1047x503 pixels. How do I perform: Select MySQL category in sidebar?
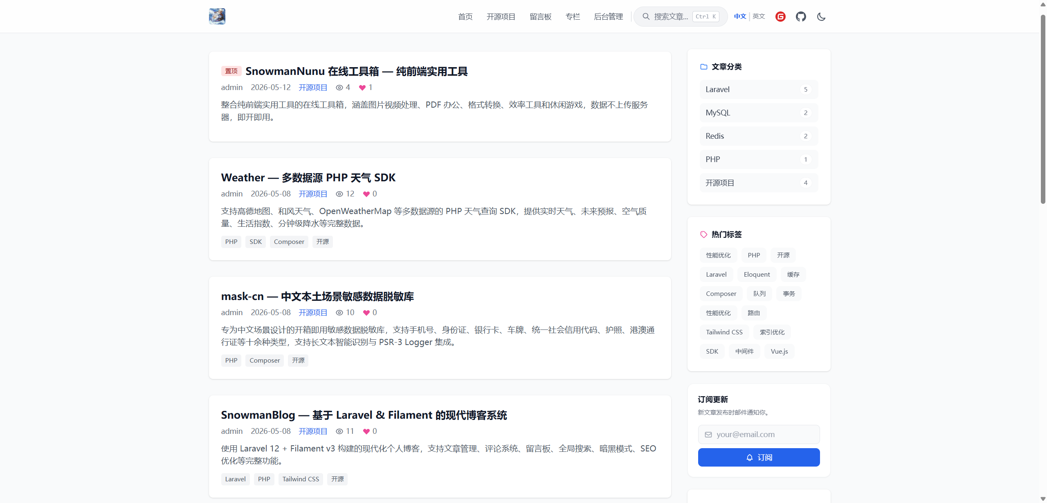pyautogui.click(x=759, y=113)
